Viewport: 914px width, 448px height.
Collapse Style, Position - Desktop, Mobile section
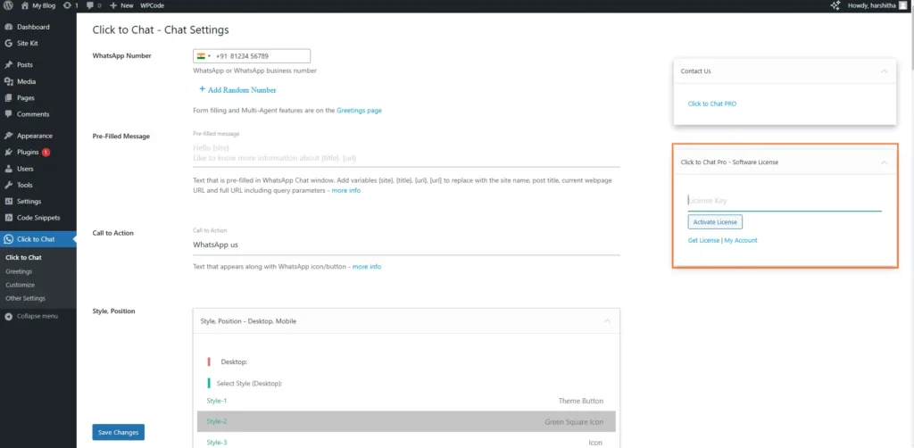tap(607, 320)
